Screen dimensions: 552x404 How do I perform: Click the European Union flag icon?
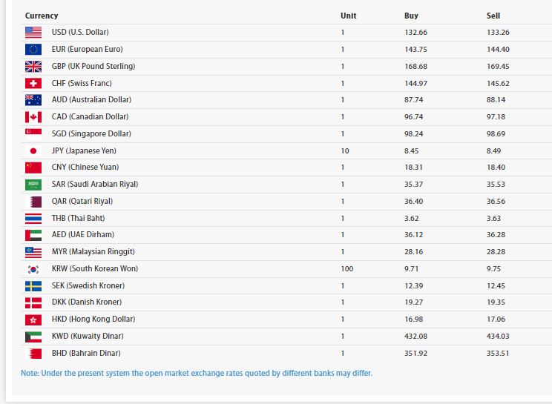(x=33, y=50)
